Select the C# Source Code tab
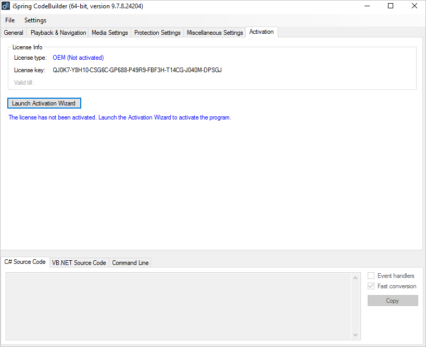426x347 pixels. [25, 262]
